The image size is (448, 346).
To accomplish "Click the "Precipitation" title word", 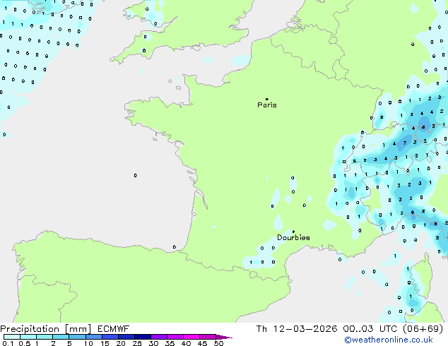I will (30, 329).
